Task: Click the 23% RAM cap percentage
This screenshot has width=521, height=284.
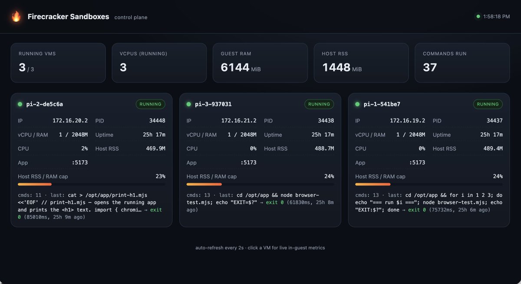Action: point(161,176)
